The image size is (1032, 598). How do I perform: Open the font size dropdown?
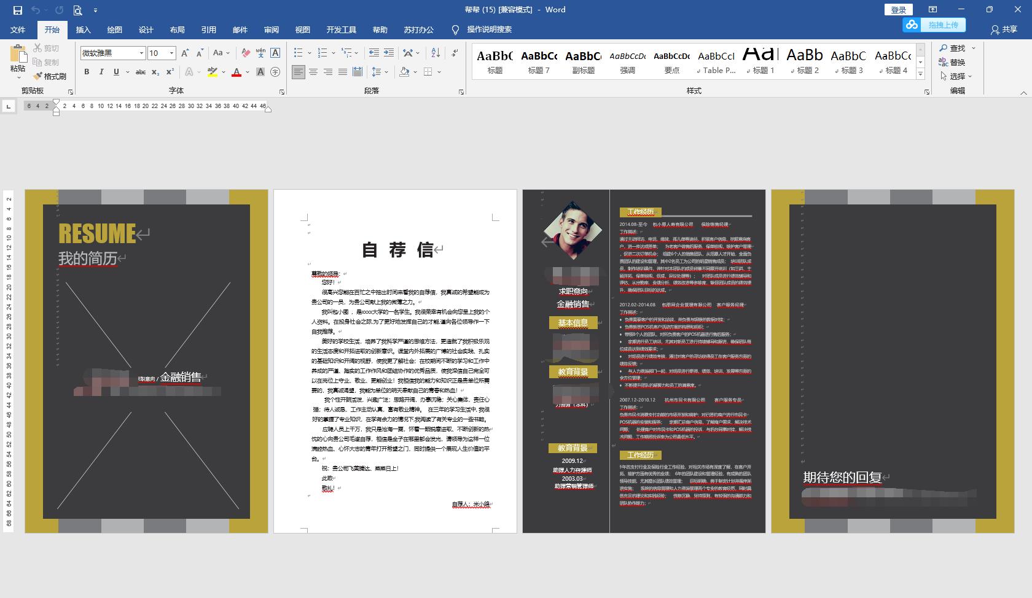172,53
